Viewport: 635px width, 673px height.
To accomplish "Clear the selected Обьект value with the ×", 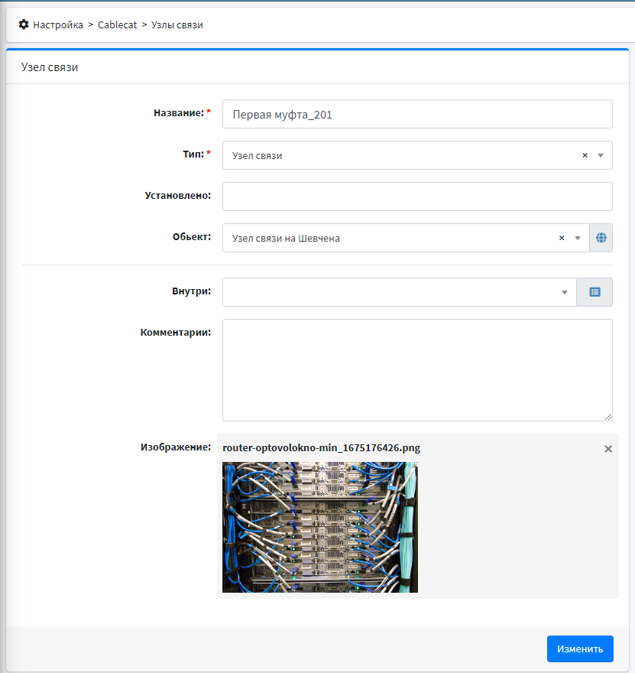I will click(x=562, y=238).
